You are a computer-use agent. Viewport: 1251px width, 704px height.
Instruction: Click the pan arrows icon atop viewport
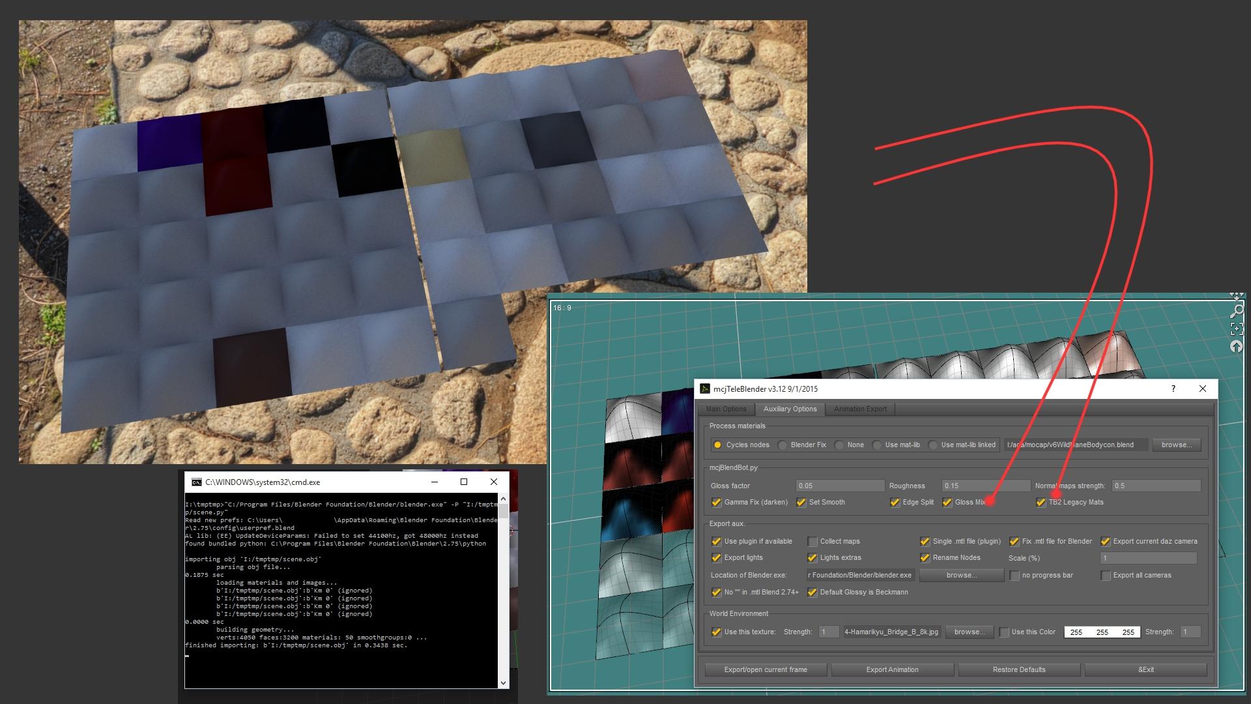[x=1237, y=296]
